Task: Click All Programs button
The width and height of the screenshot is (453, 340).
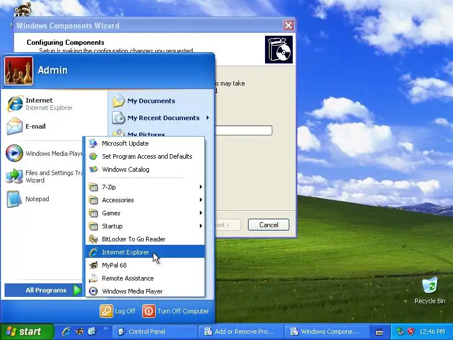Action: [x=44, y=290]
